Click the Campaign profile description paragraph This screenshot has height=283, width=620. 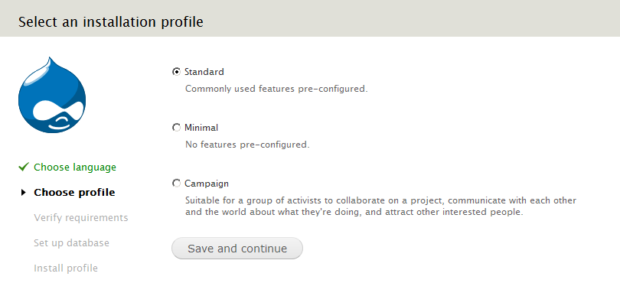(380, 207)
